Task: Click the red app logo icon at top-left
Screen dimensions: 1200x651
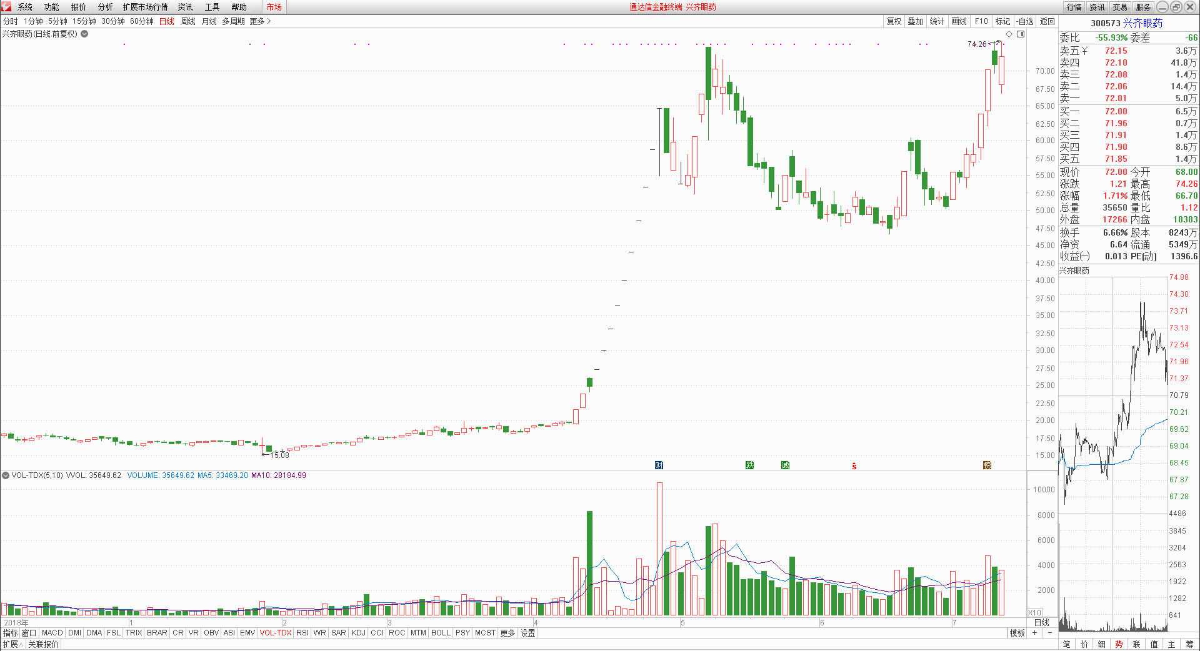Action: coord(6,7)
